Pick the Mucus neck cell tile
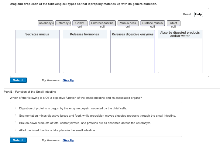 (128, 23)
